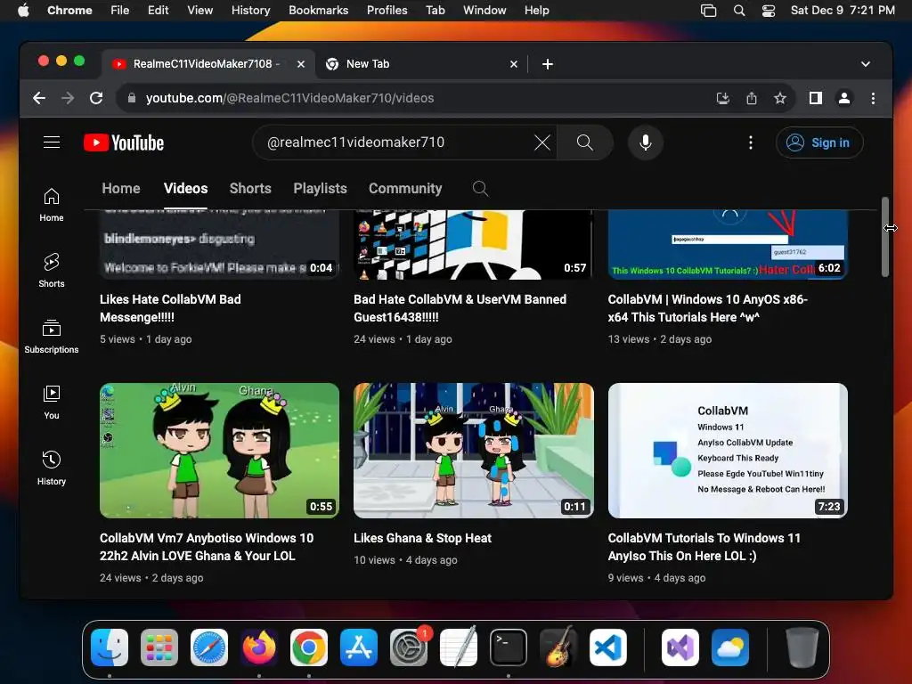912x684 pixels.
Task: Open Subscriptions in sidebar
Action: pyautogui.click(x=51, y=336)
